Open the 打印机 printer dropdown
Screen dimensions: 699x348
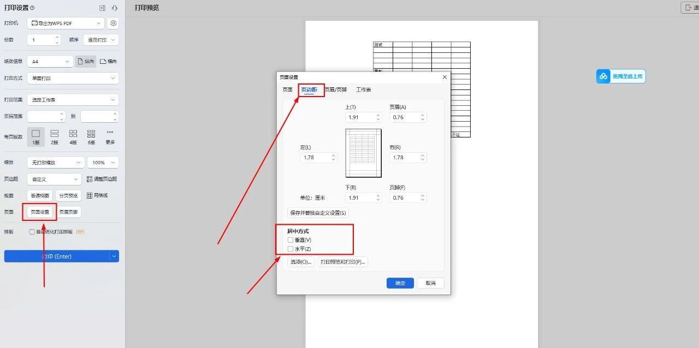click(x=66, y=23)
